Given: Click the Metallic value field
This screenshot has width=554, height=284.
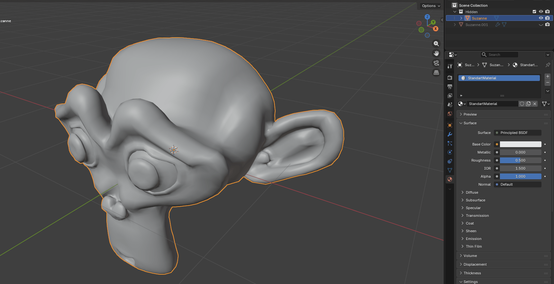Looking at the screenshot, I should (x=521, y=152).
